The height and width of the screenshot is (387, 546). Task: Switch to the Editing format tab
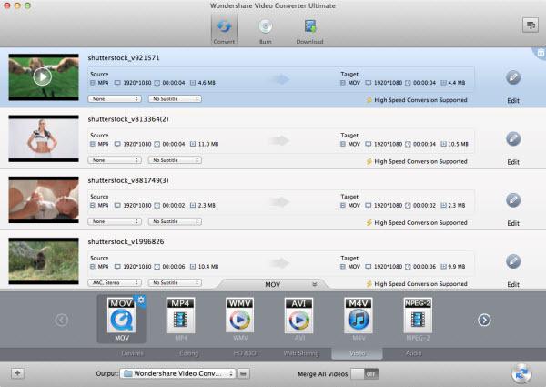(x=188, y=353)
